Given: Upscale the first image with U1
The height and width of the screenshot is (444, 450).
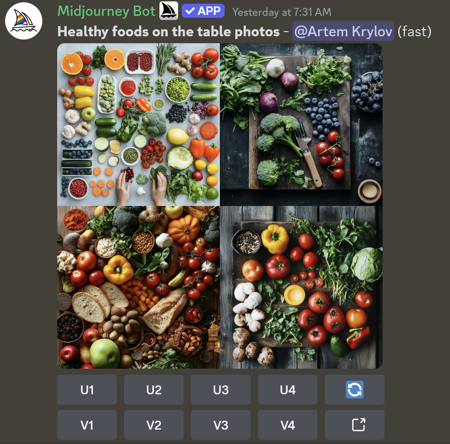Looking at the screenshot, I should [x=87, y=390].
